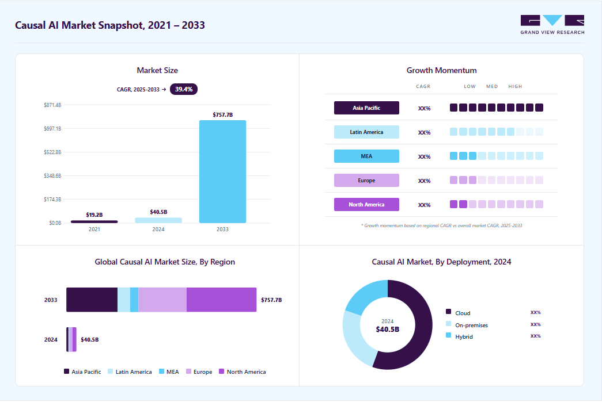This screenshot has width=602, height=402.
Task: Click Latin America segment in 2033 stacked bar
Action: point(124,300)
